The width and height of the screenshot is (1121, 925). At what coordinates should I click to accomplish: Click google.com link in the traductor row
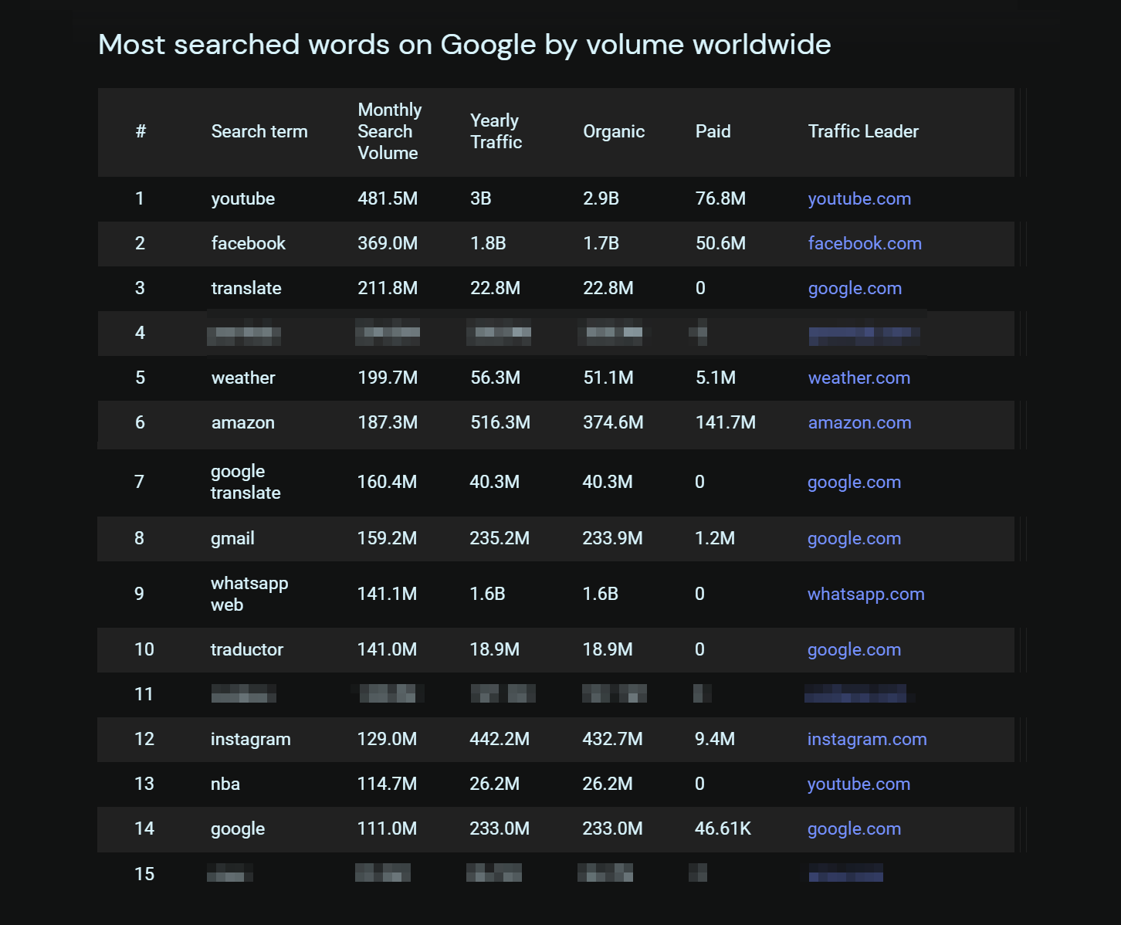pyautogui.click(x=853, y=649)
